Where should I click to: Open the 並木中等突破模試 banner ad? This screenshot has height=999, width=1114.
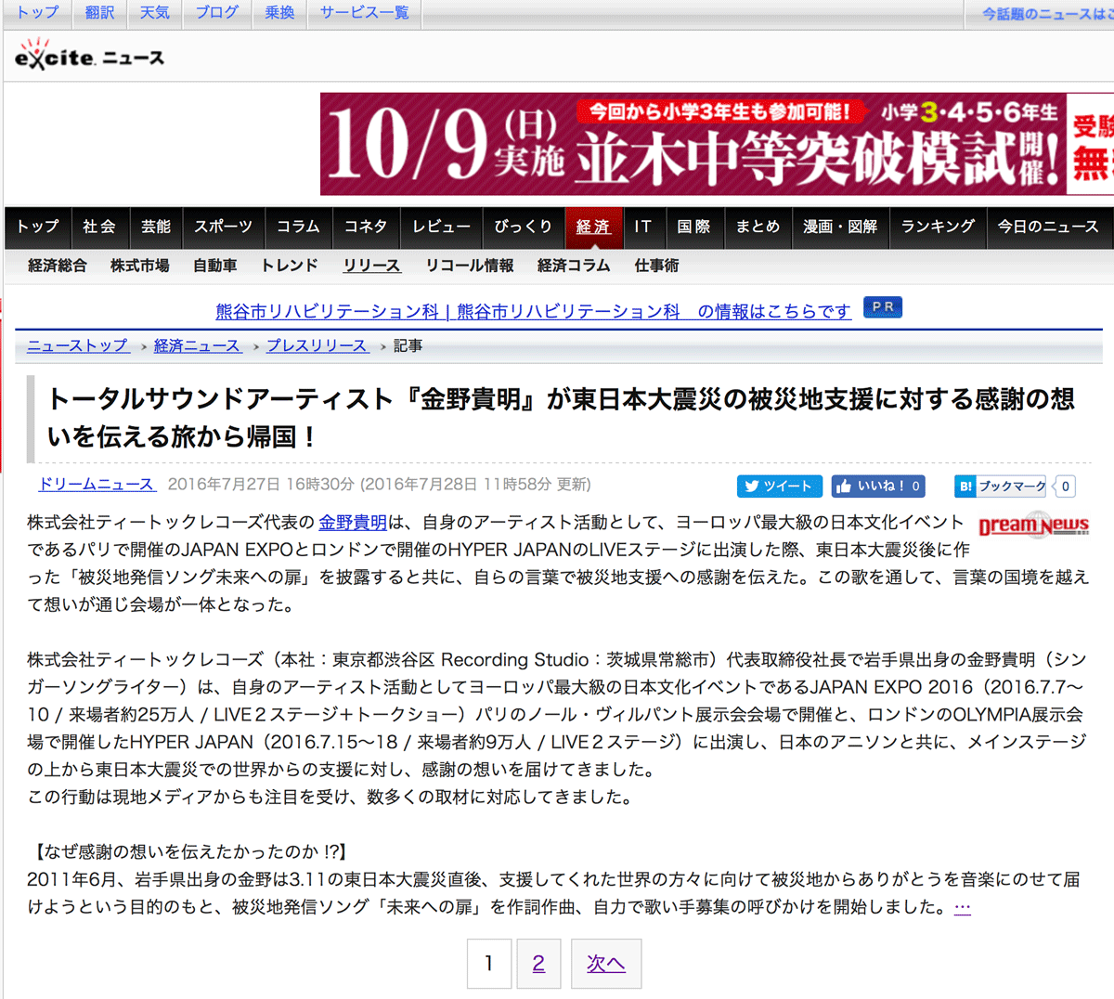(715, 144)
